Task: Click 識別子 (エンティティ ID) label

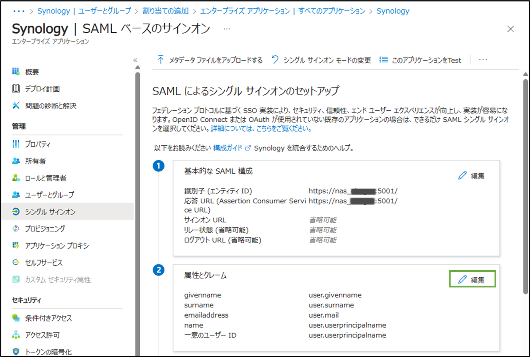Action: pyautogui.click(x=218, y=191)
